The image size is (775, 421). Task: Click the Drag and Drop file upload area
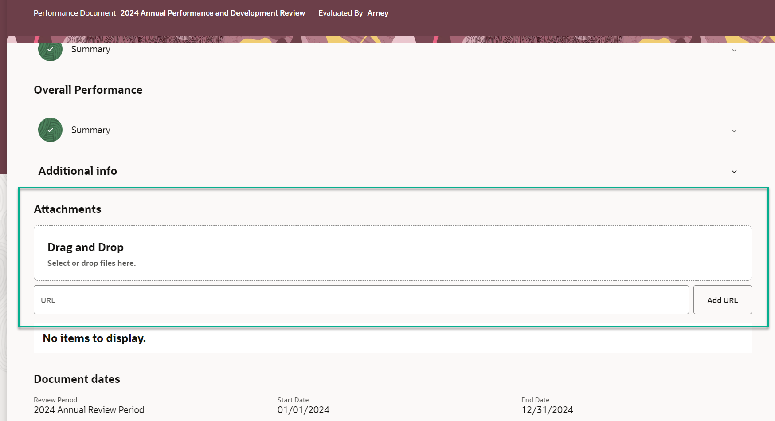tap(392, 253)
